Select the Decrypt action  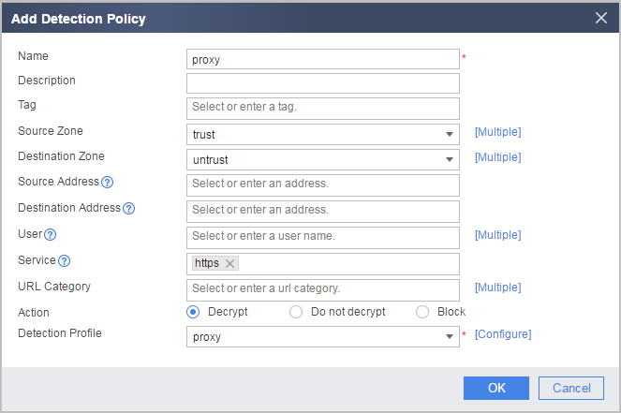(193, 312)
